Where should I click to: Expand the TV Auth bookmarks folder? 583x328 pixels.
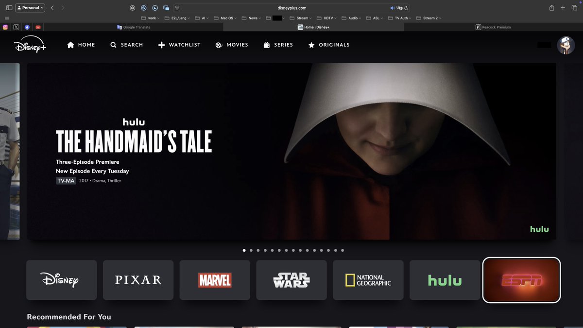pos(399,18)
